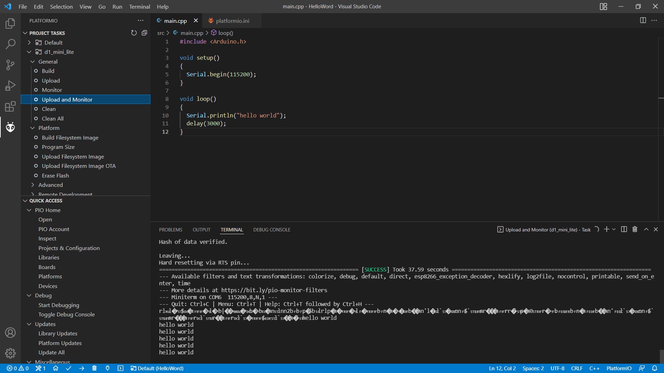Open the Accounts icon in activity bar

tap(10, 333)
